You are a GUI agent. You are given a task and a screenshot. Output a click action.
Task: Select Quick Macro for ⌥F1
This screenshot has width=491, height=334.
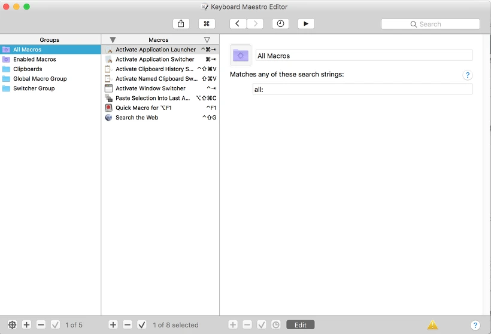(x=160, y=108)
